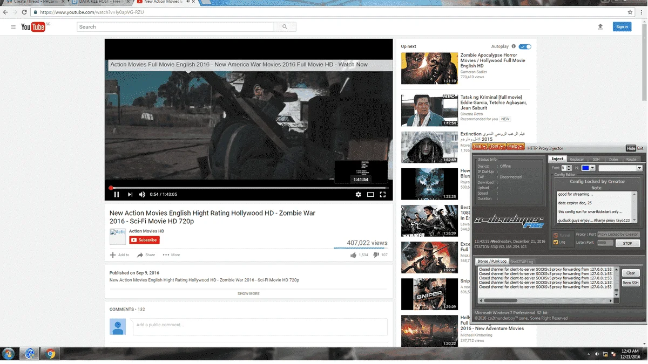The width and height of the screenshot is (648, 364).
Task: Switch to the Dialer tab
Action: tap(613, 159)
